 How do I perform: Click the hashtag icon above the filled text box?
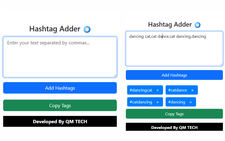pos(198,25)
